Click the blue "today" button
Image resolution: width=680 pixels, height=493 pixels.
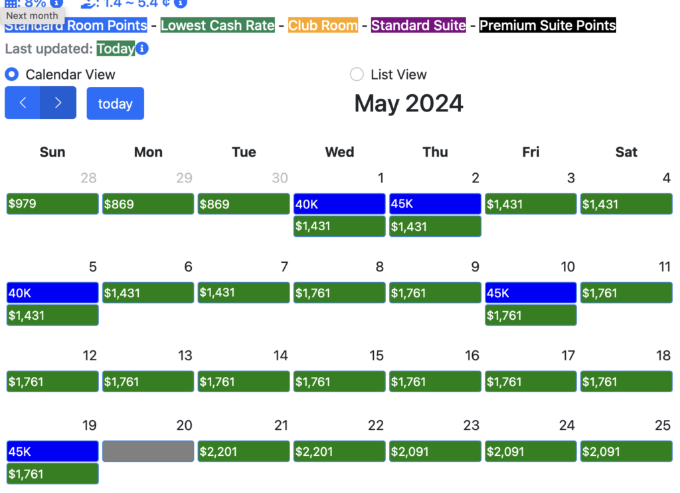[115, 103]
